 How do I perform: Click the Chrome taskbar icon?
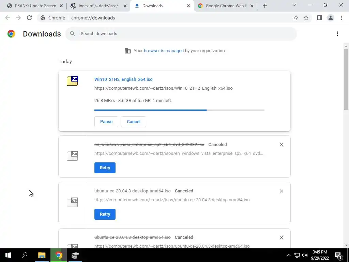[x=59, y=255]
